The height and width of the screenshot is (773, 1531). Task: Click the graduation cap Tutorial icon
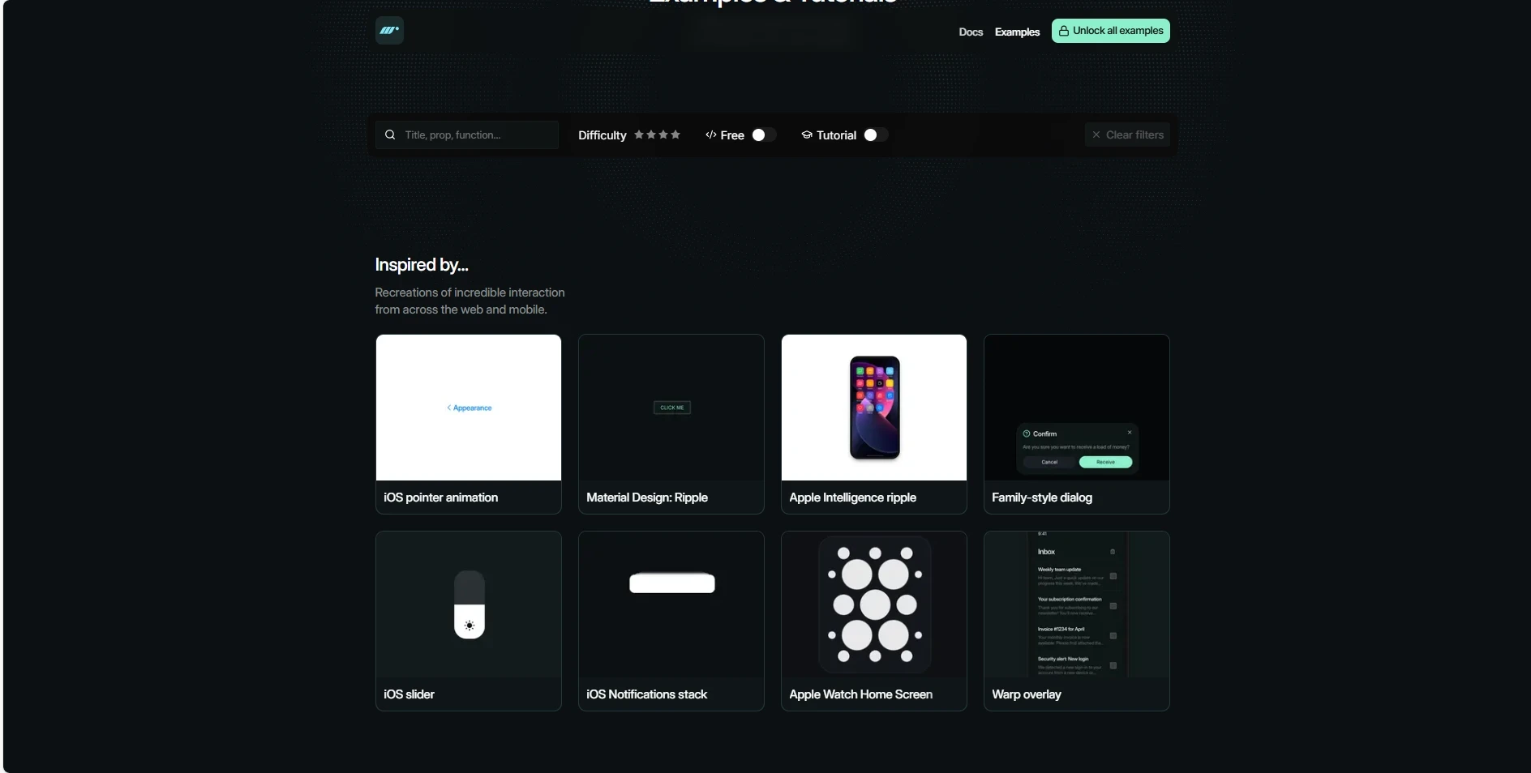807,135
